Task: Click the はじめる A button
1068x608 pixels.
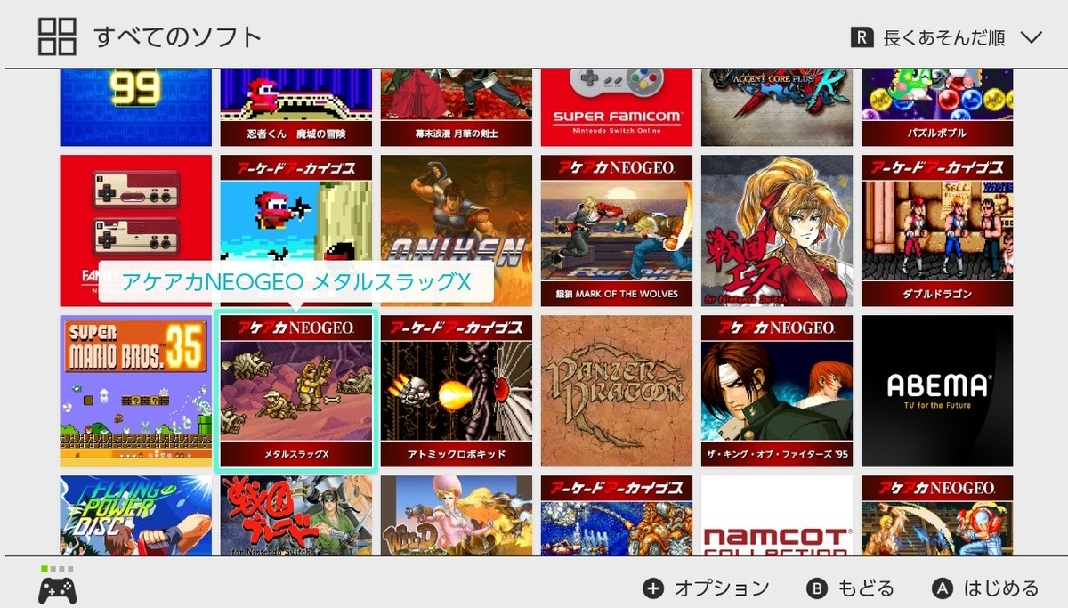Action: [985, 588]
